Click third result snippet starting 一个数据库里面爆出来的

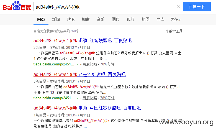click(108, 123)
